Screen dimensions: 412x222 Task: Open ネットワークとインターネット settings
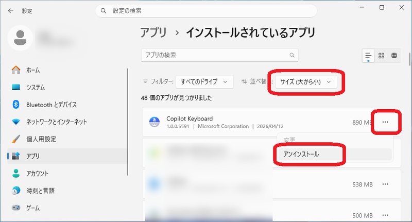coord(67,122)
